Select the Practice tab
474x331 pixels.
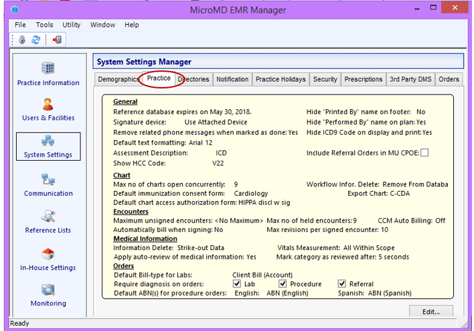pos(159,78)
